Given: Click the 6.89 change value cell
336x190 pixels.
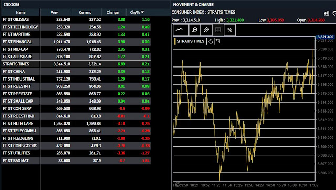Looking at the screenshot, I should [121, 64].
